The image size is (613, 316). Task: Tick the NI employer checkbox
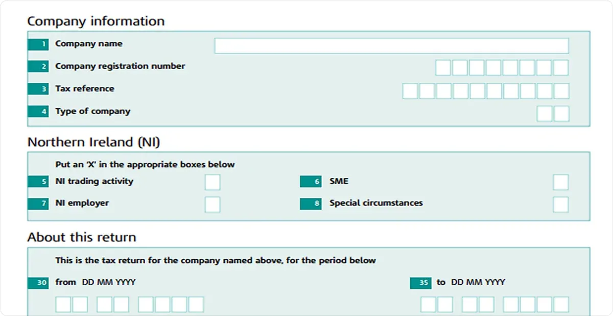point(213,204)
